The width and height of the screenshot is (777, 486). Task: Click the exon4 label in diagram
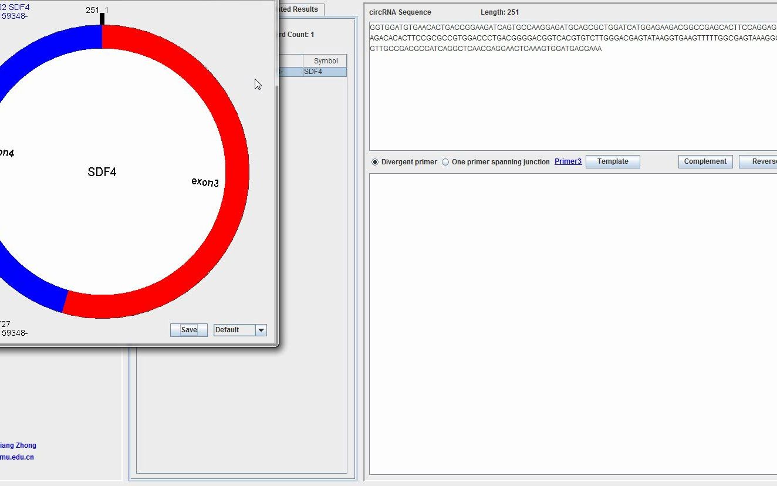pos(6,153)
